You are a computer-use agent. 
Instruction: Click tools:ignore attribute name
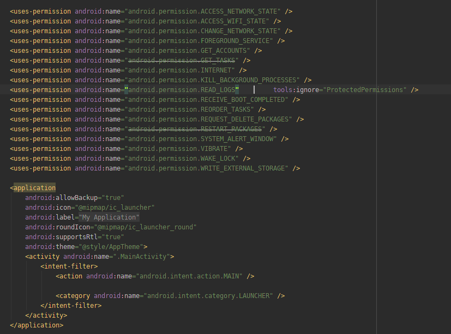click(296, 90)
